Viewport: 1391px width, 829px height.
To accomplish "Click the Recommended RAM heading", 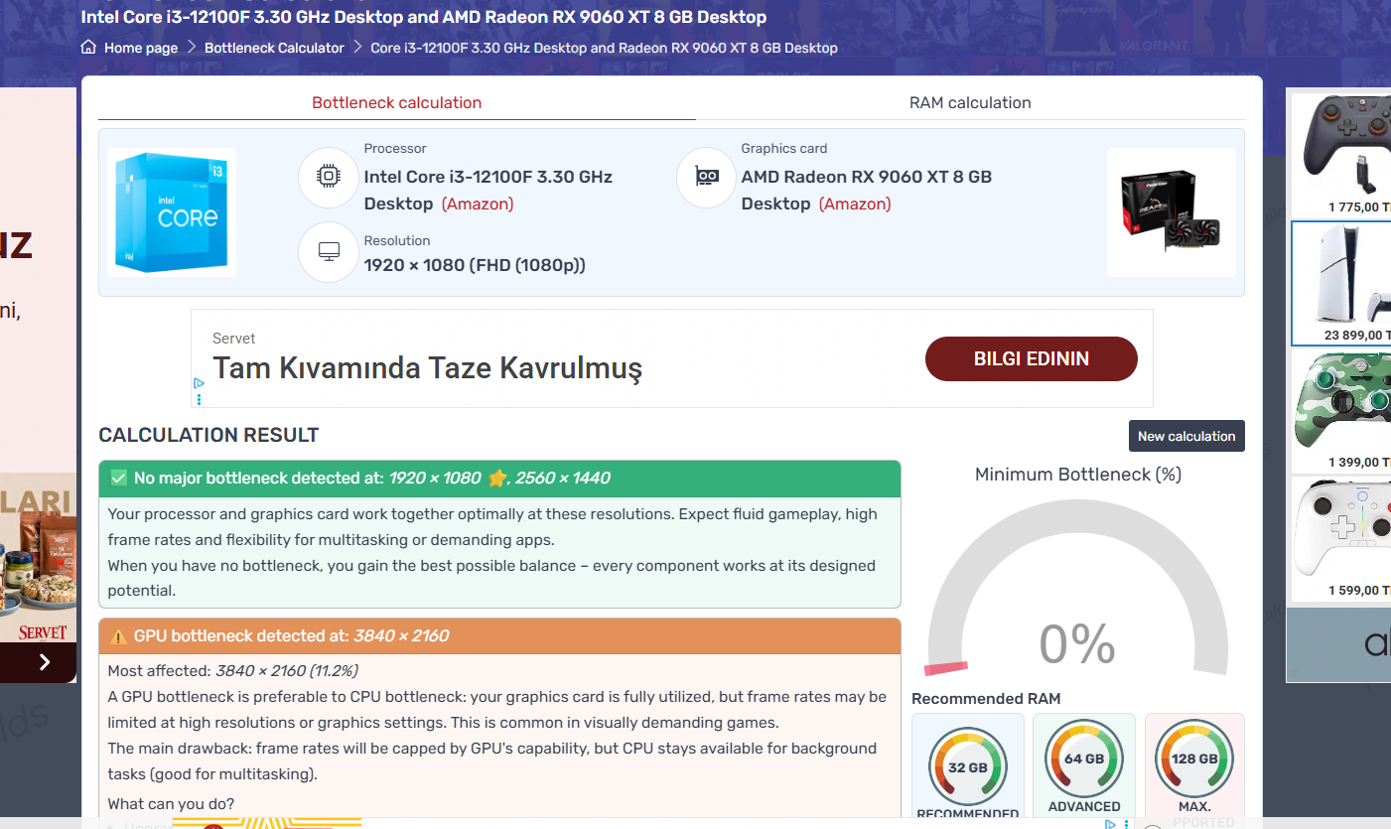I will coord(986,698).
